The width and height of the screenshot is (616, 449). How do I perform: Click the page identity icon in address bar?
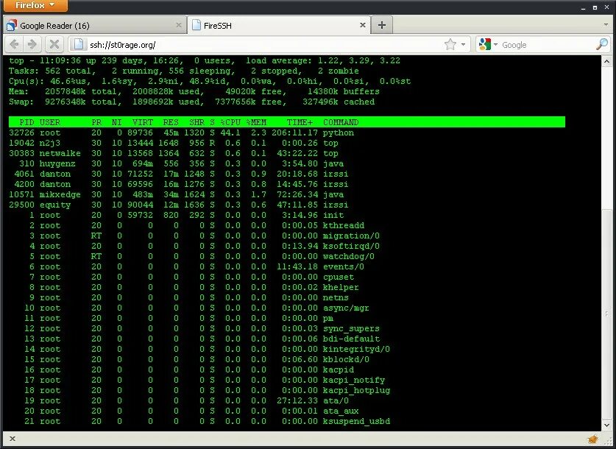coord(79,44)
